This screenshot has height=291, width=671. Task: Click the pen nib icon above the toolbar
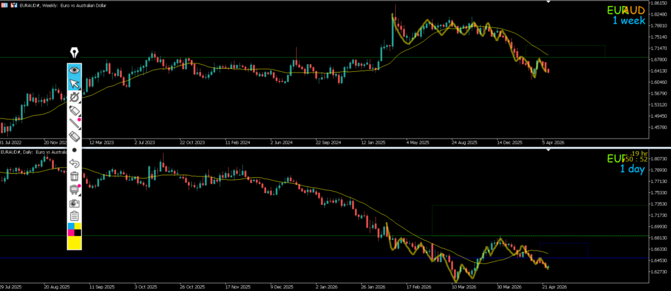(75, 53)
